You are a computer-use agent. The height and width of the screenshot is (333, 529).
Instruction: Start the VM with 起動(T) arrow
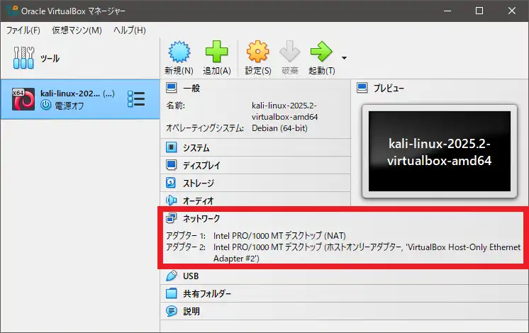pyautogui.click(x=321, y=52)
